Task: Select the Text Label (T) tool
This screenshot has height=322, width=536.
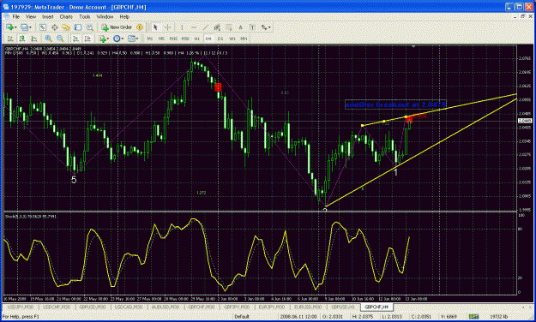Action: pyautogui.click(x=252, y=27)
